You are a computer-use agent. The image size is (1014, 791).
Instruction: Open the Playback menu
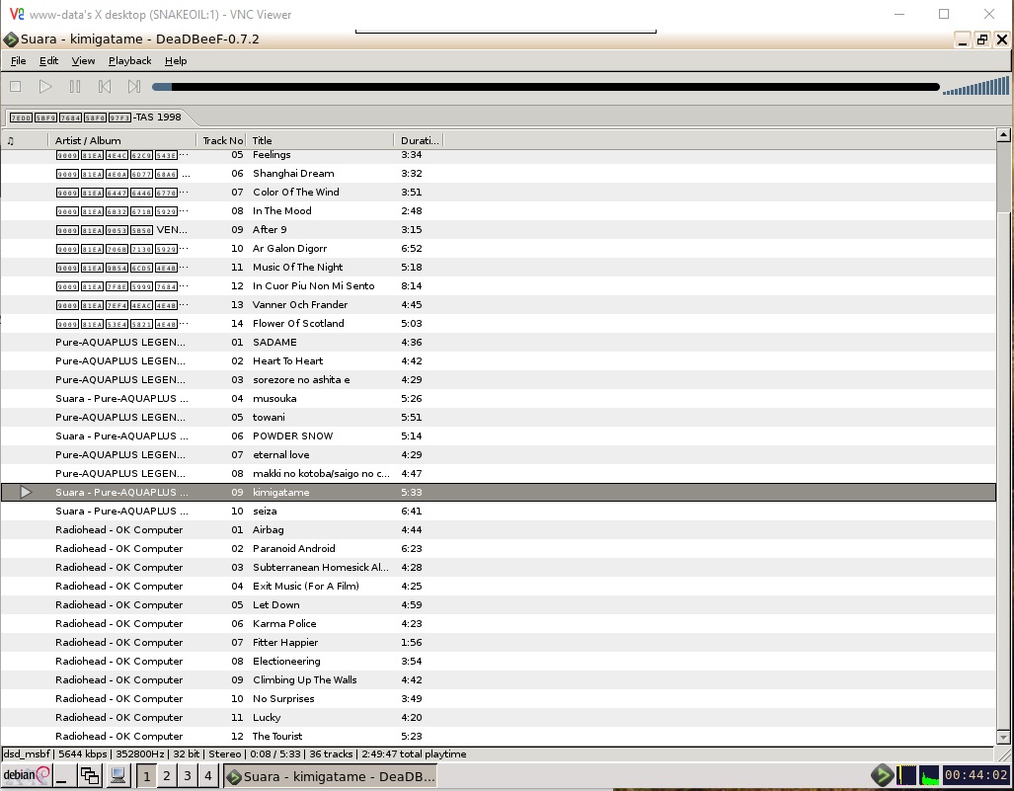pos(130,61)
